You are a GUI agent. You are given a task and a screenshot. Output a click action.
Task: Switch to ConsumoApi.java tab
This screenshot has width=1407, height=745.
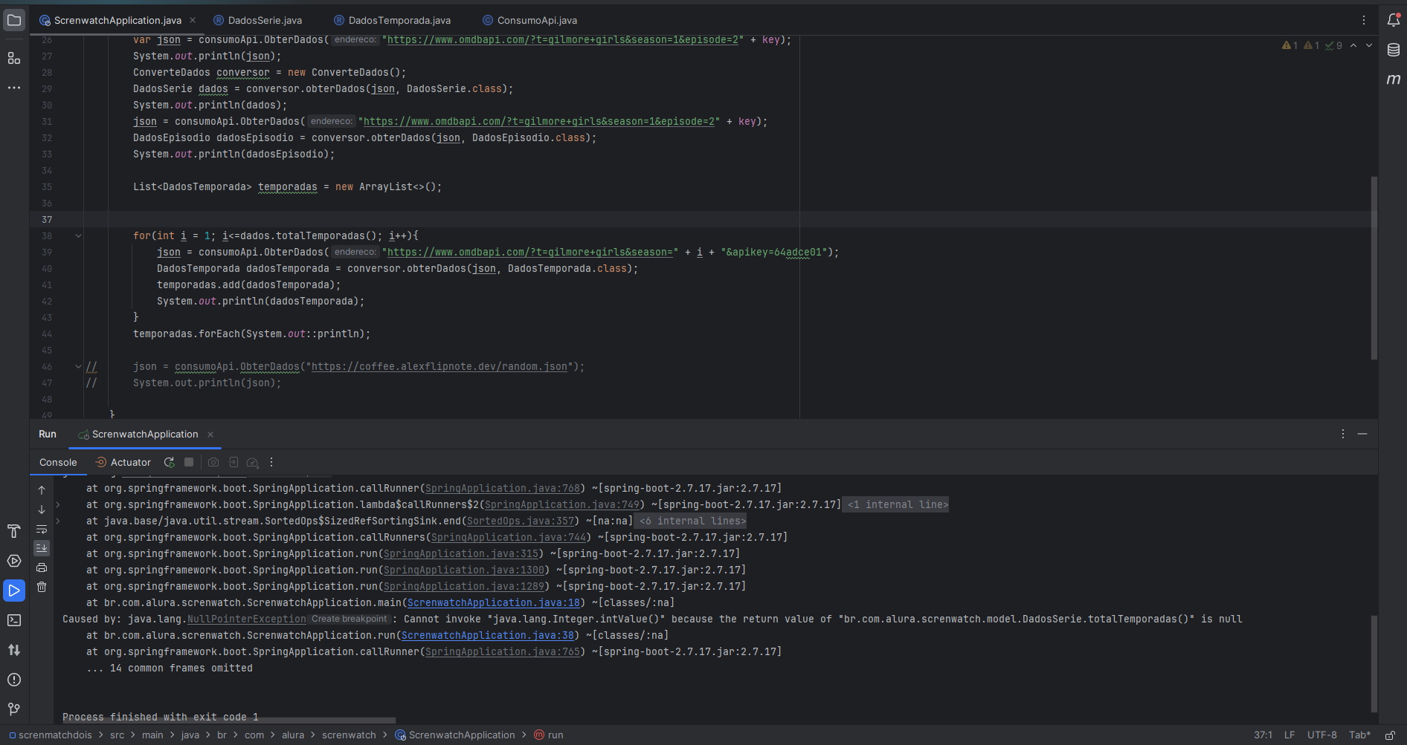pos(529,20)
